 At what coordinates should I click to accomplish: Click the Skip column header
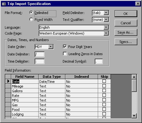coord(104,77)
